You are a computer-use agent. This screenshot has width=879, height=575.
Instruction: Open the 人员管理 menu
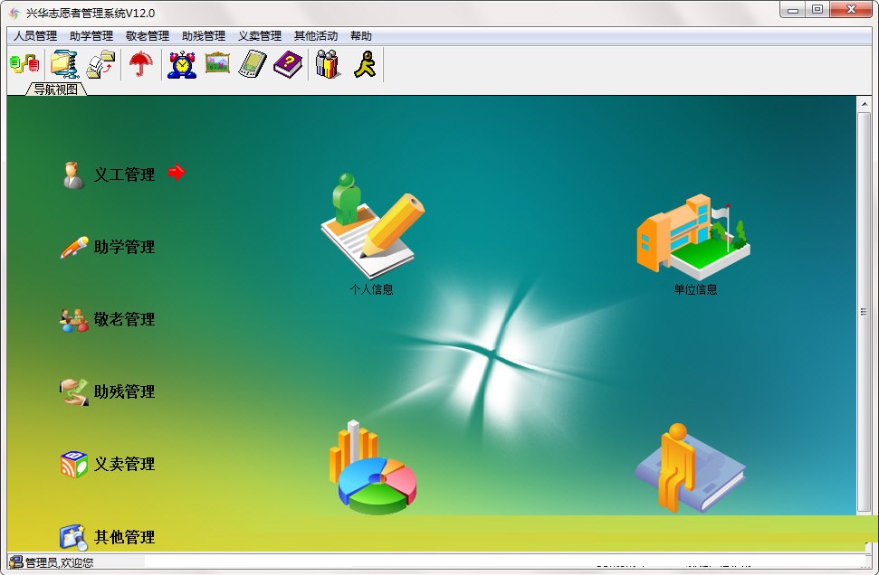click(35, 36)
